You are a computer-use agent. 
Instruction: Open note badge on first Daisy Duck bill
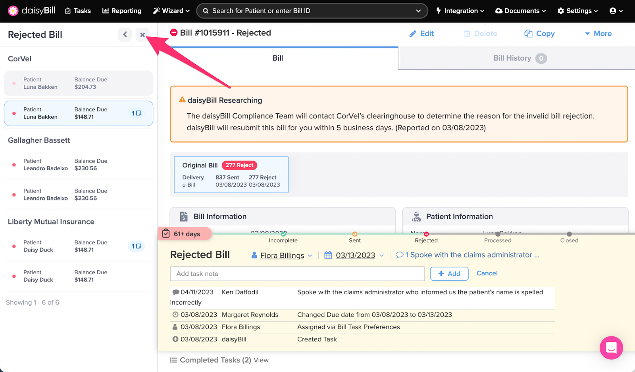[136, 246]
